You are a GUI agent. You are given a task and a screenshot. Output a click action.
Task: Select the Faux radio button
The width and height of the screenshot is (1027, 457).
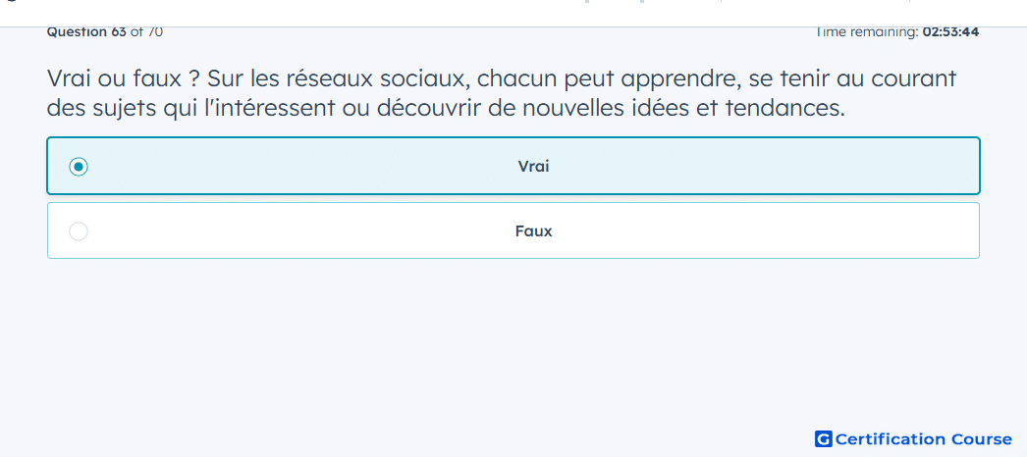pyautogui.click(x=79, y=231)
